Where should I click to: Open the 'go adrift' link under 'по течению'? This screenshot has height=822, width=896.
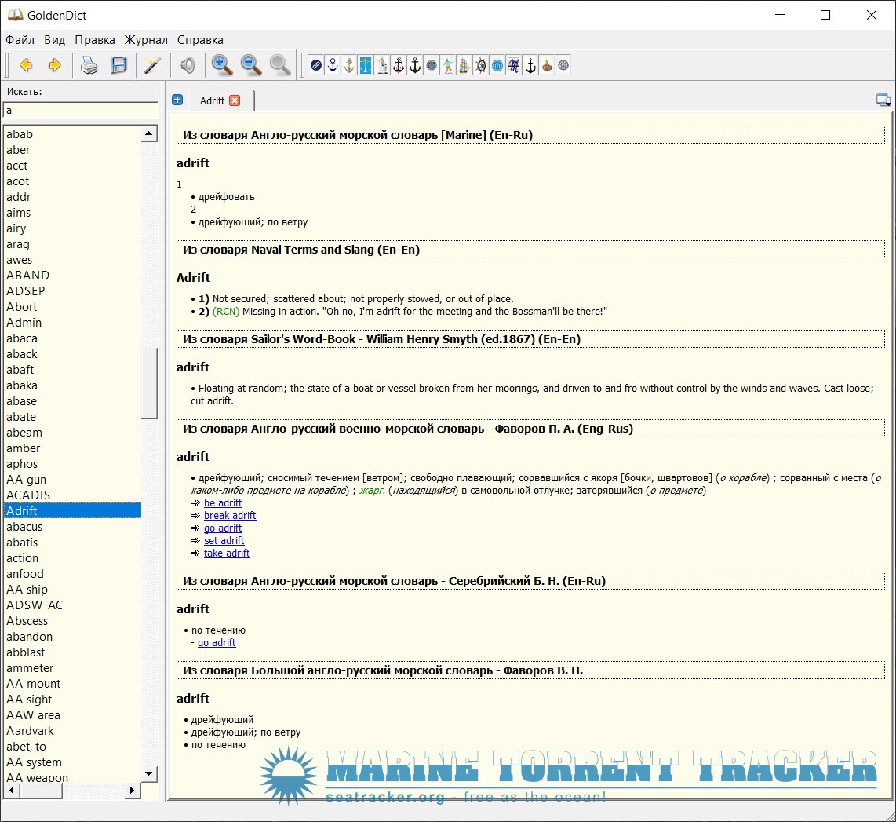[217, 642]
